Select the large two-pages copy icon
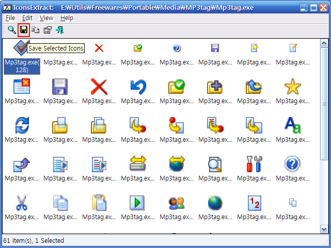The height and width of the screenshot is (248, 331). coord(60,203)
